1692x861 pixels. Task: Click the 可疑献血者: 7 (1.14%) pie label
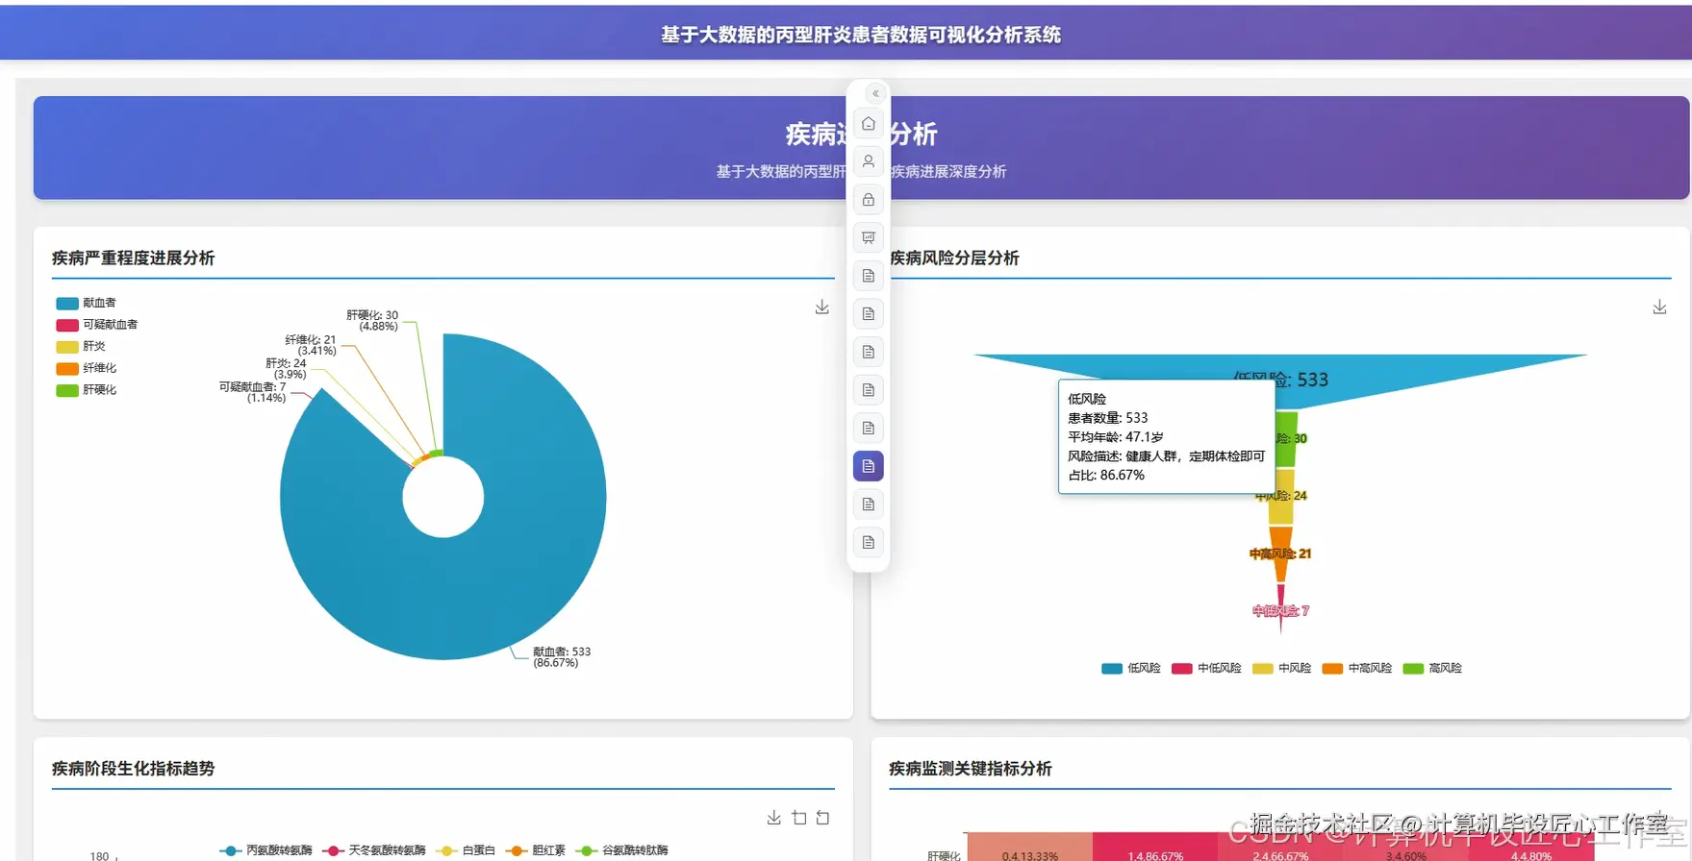(253, 392)
